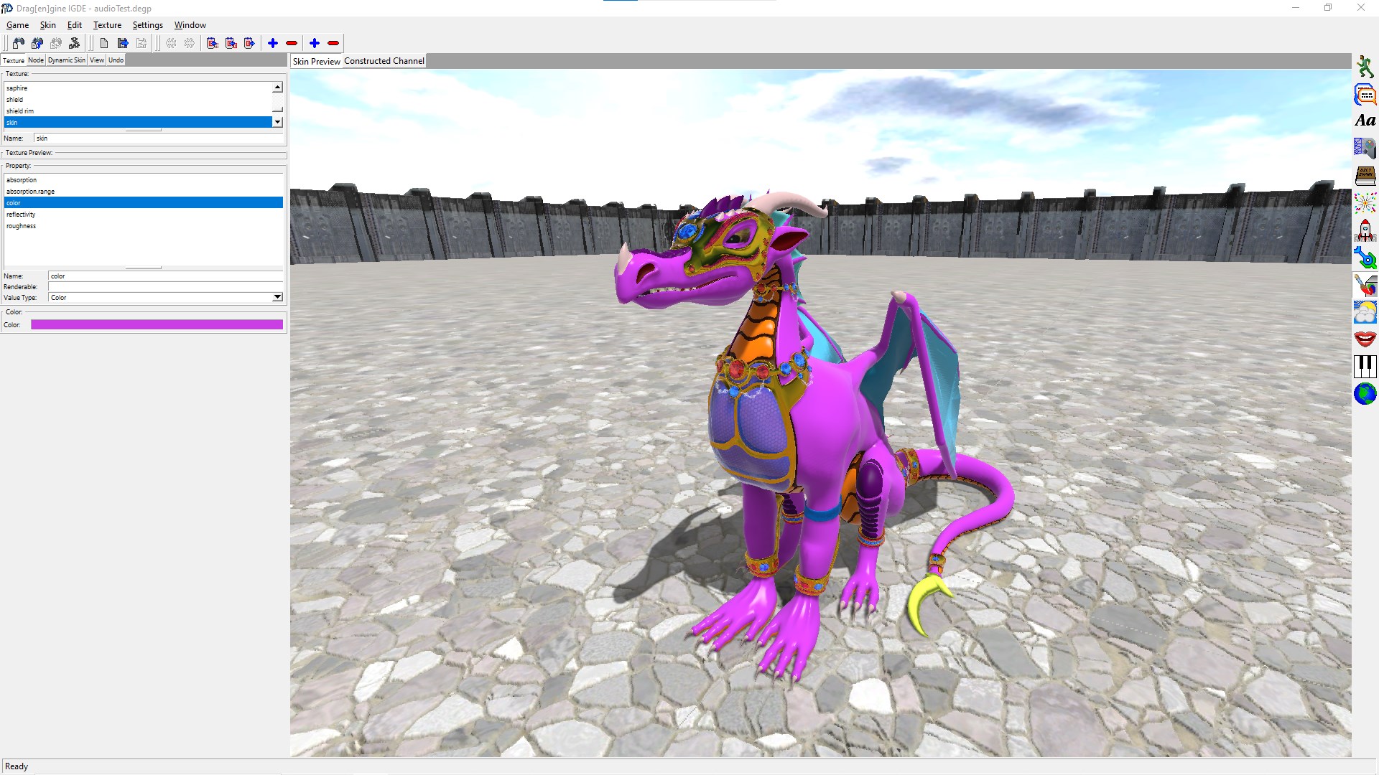1379x775 pixels.
Task: Click the texture list scroll down arrow
Action: click(277, 122)
